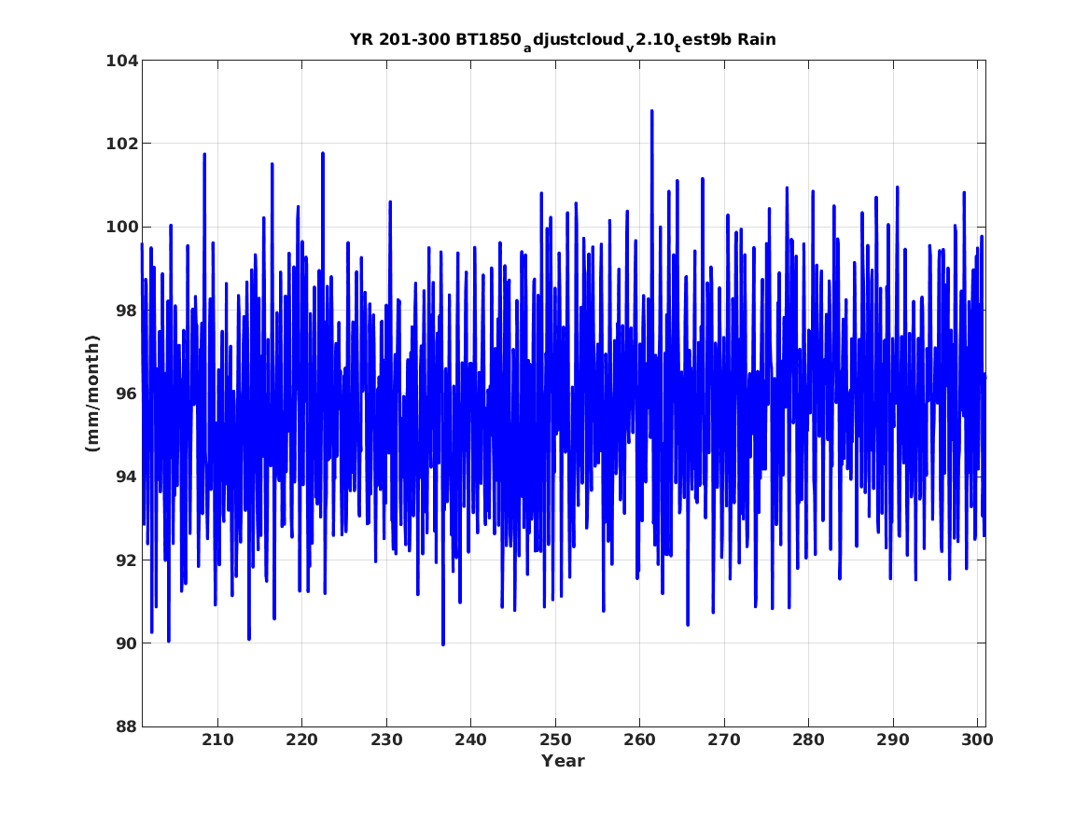Click y-axis tick label 100
Screen dimensions: 1089x816
point(121,227)
